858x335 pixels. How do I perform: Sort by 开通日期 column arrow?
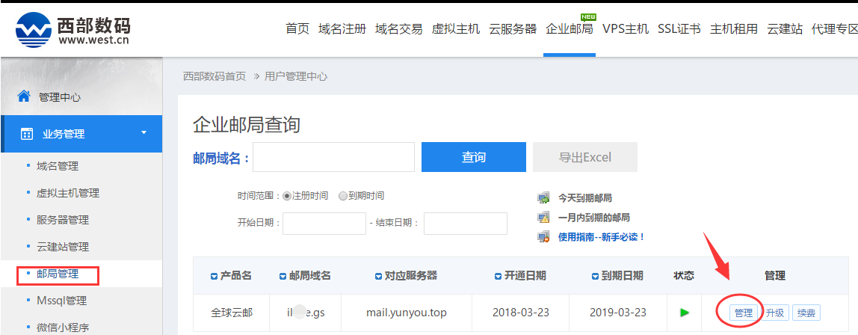[x=499, y=276]
